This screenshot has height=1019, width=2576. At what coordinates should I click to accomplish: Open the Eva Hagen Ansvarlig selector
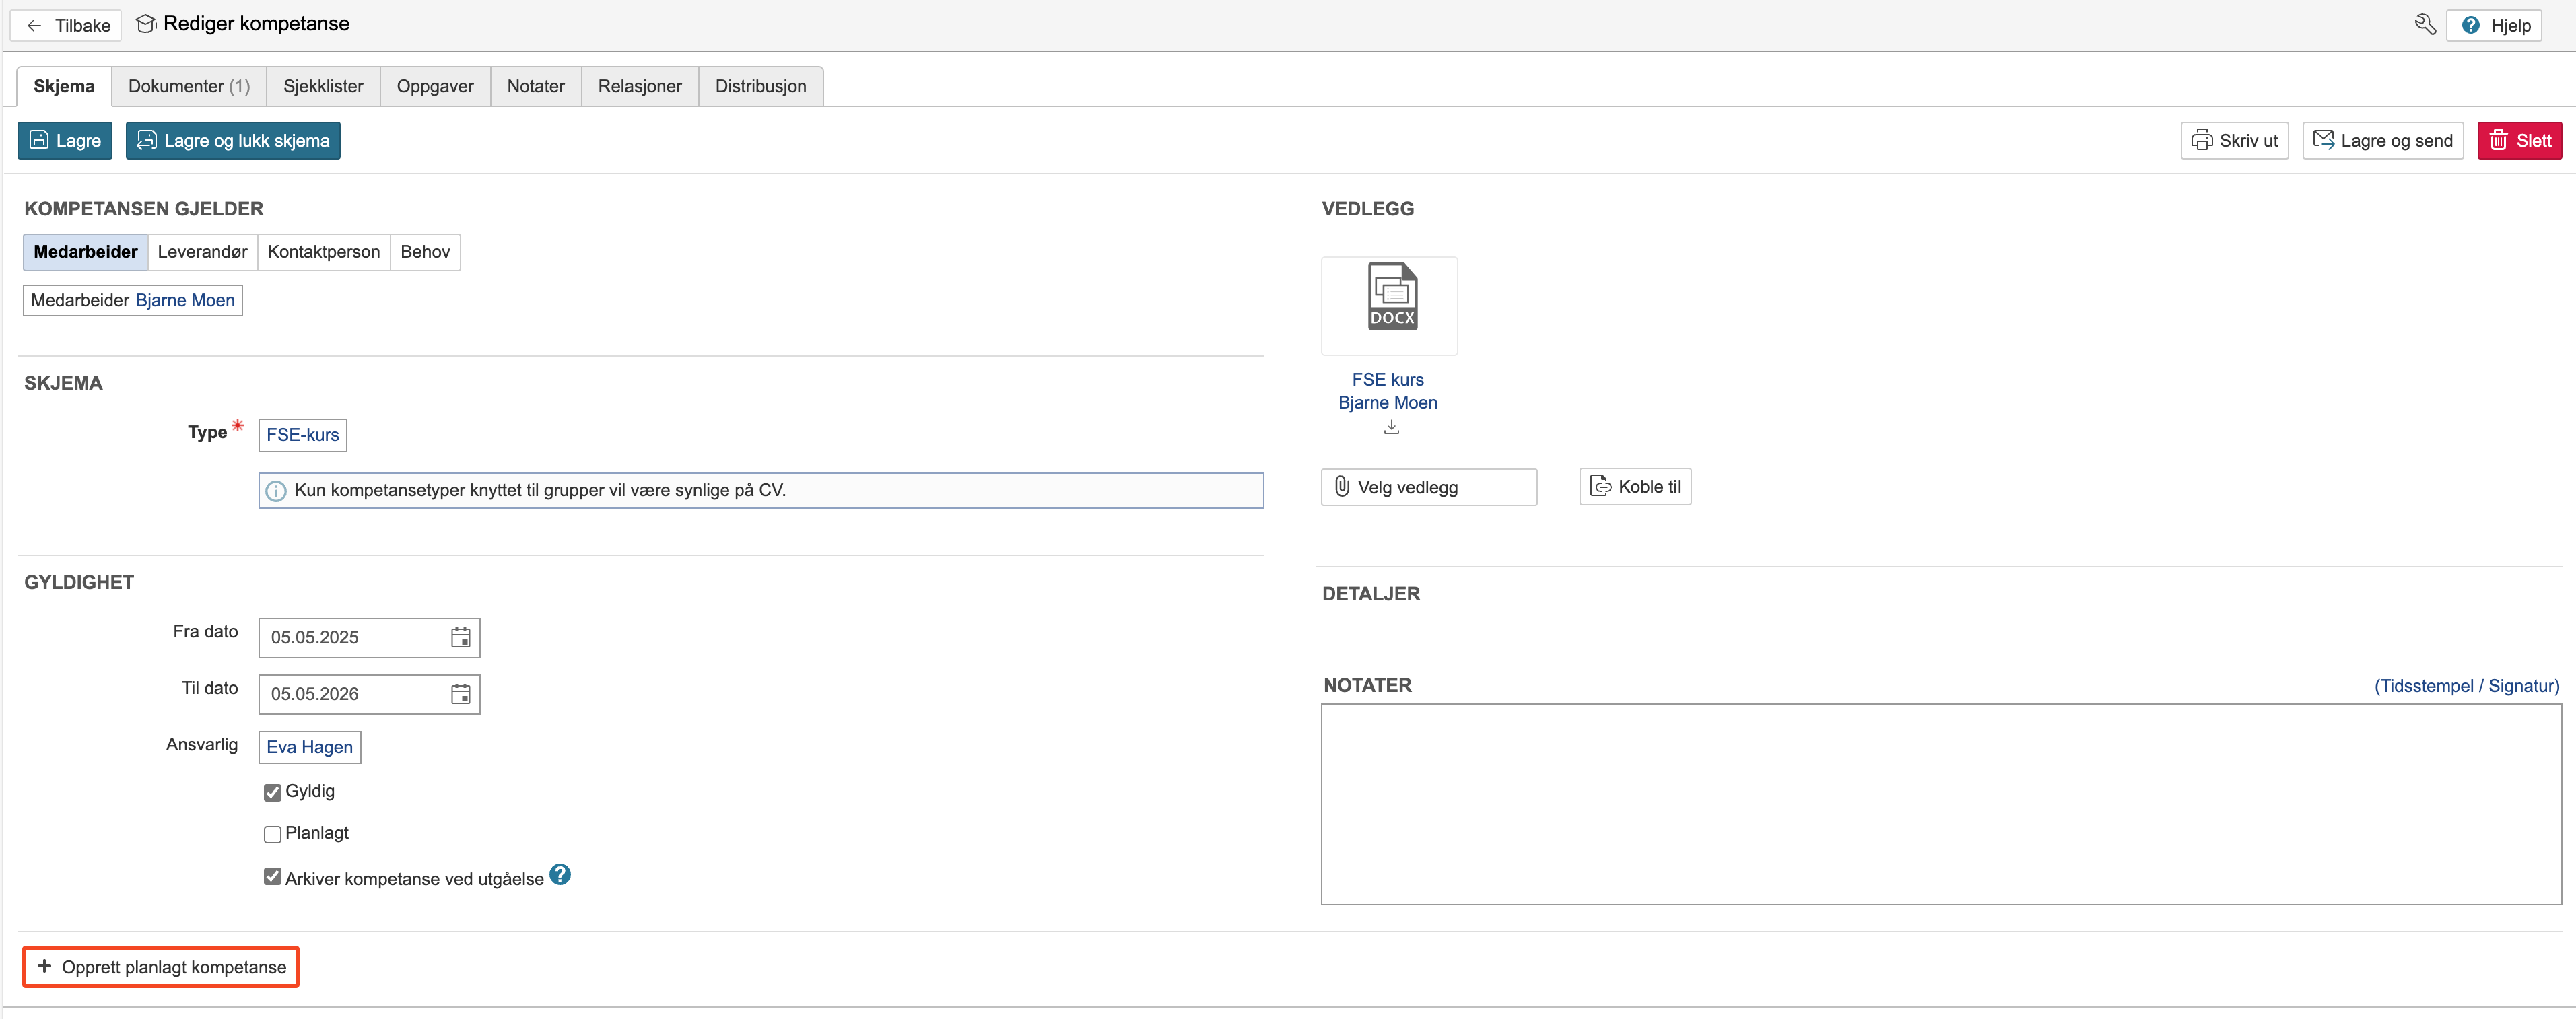(x=309, y=748)
